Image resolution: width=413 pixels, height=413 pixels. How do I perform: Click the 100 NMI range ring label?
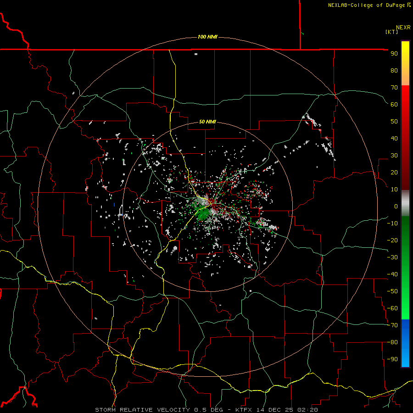207,37
